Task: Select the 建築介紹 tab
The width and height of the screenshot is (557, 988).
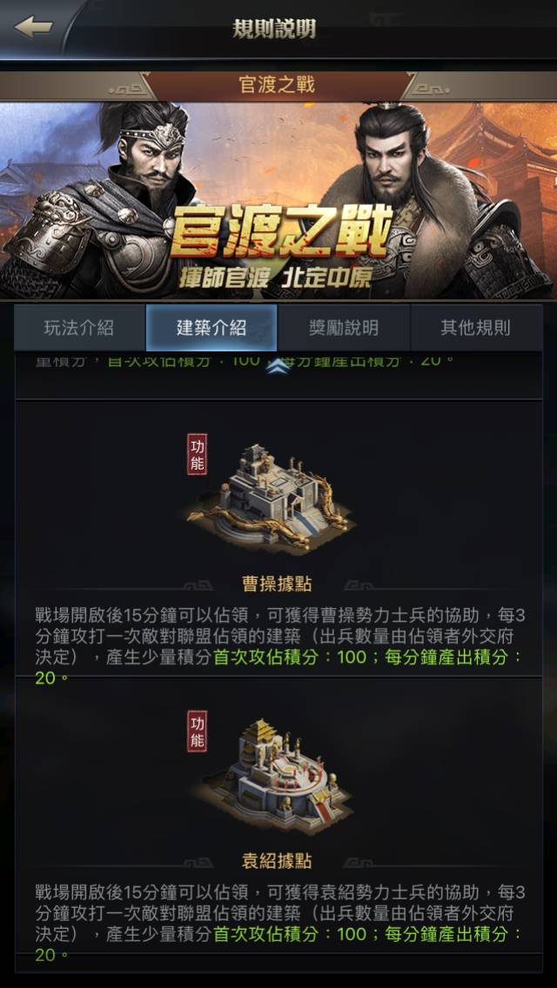Action: [x=211, y=328]
